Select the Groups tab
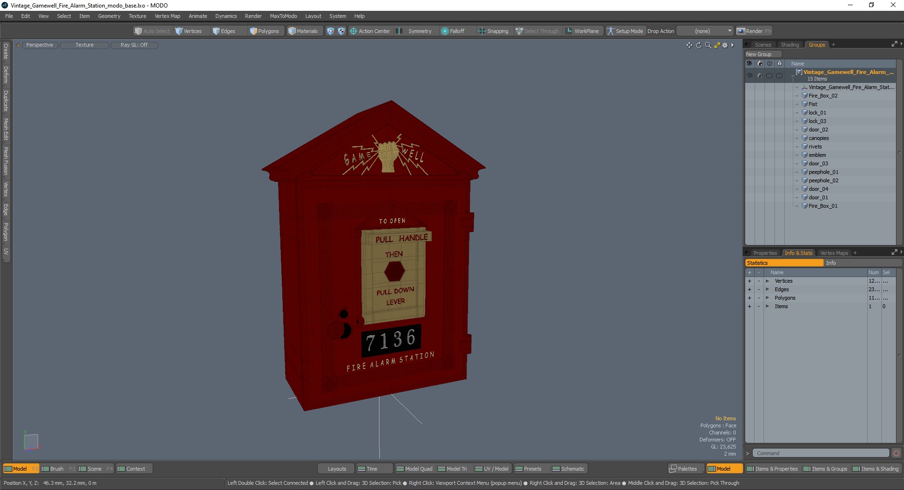 click(817, 45)
